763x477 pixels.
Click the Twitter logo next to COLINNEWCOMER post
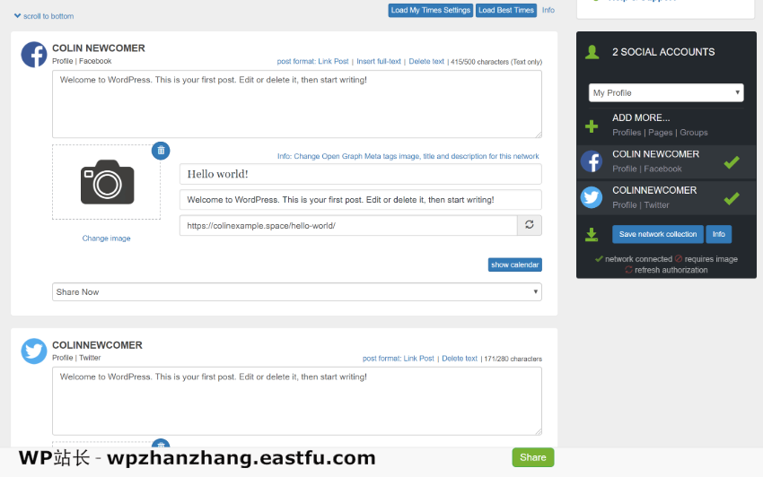point(34,351)
